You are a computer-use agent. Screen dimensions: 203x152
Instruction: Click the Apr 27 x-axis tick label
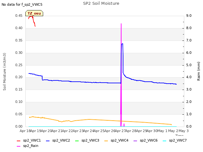(121, 131)
